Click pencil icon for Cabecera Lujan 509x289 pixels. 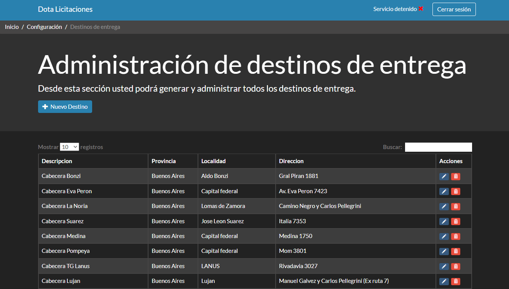(x=444, y=281)
